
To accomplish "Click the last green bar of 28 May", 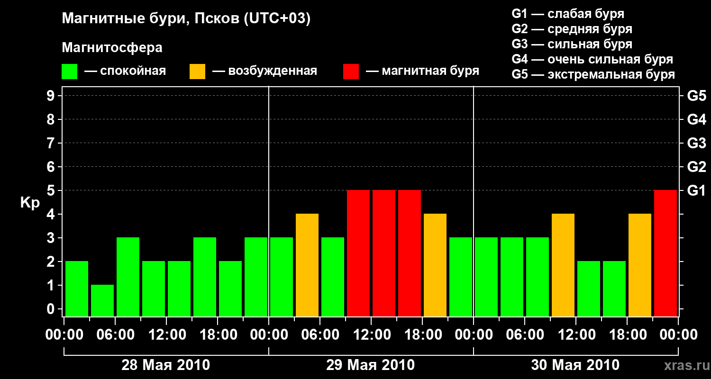I will [x=256, y=277].
